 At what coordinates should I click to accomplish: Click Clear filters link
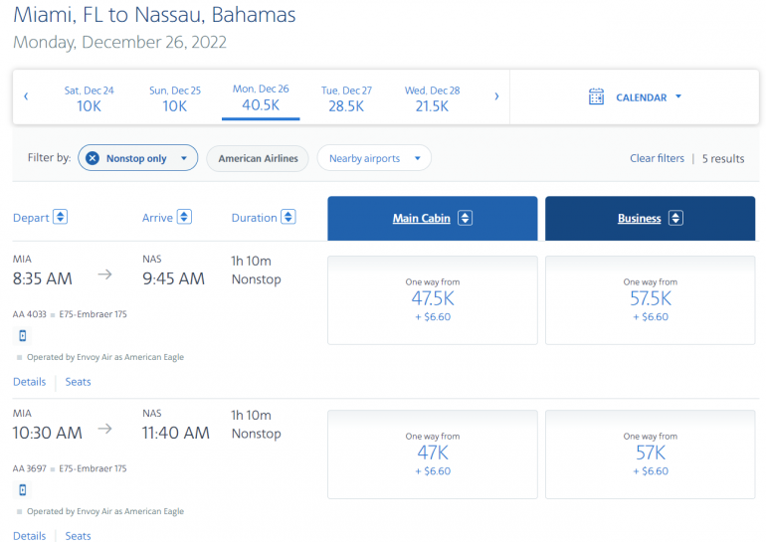pos(657,158)
